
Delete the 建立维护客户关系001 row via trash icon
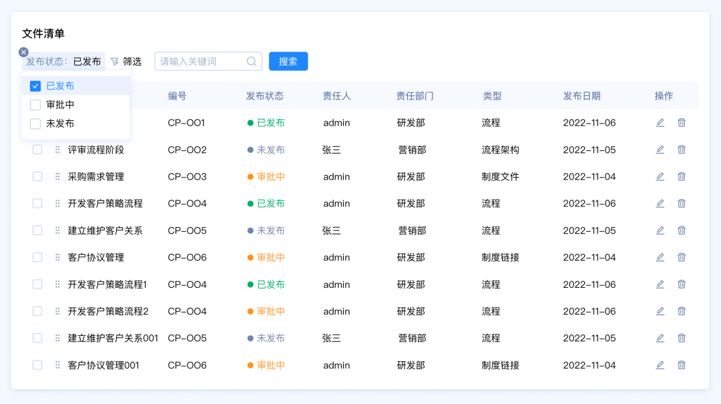[x=682, y=338]
